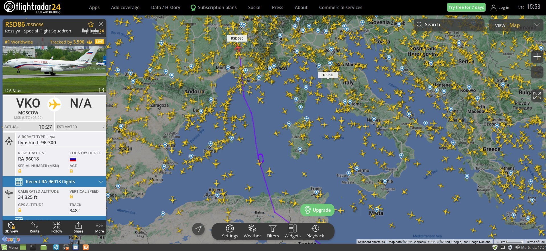Select the RSD086 callsign label on map

coord(237,38)
